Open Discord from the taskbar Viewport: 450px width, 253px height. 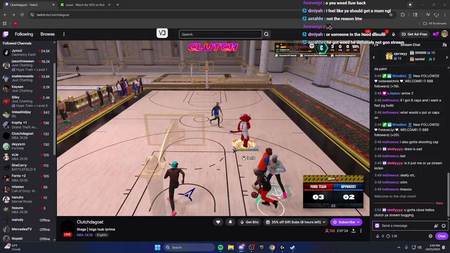241,247
